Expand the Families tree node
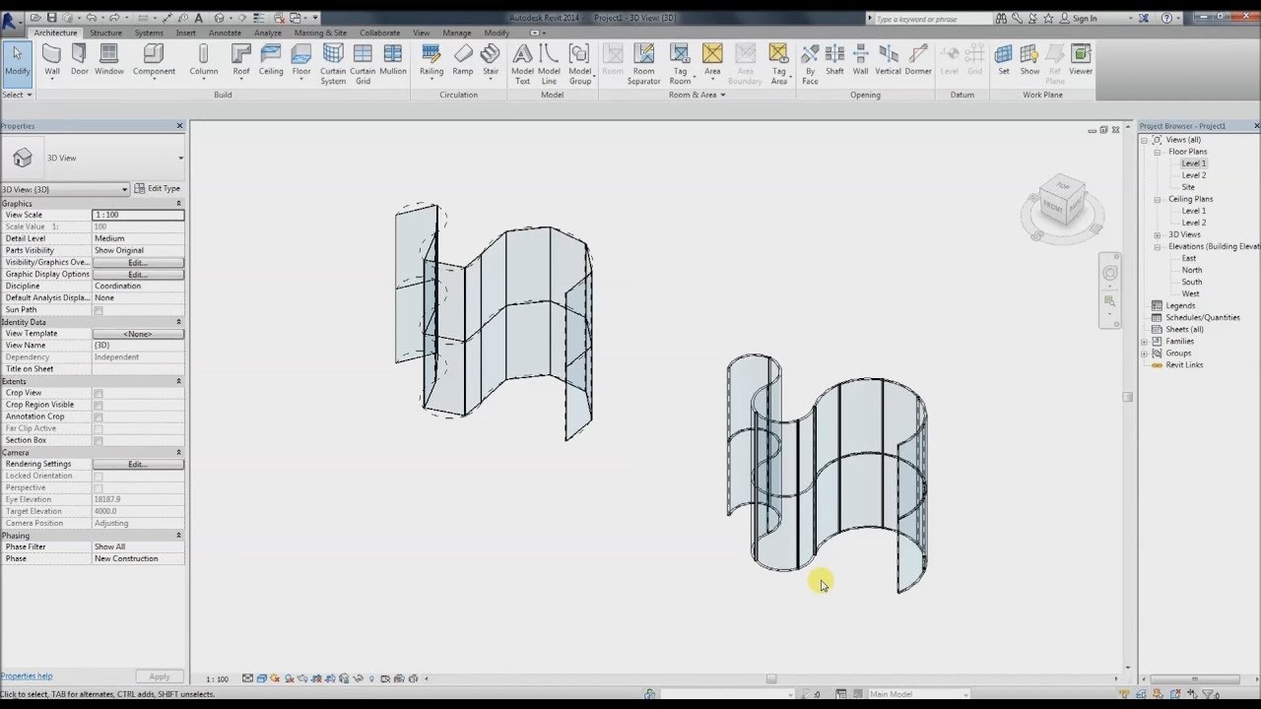 point(1145,341)
